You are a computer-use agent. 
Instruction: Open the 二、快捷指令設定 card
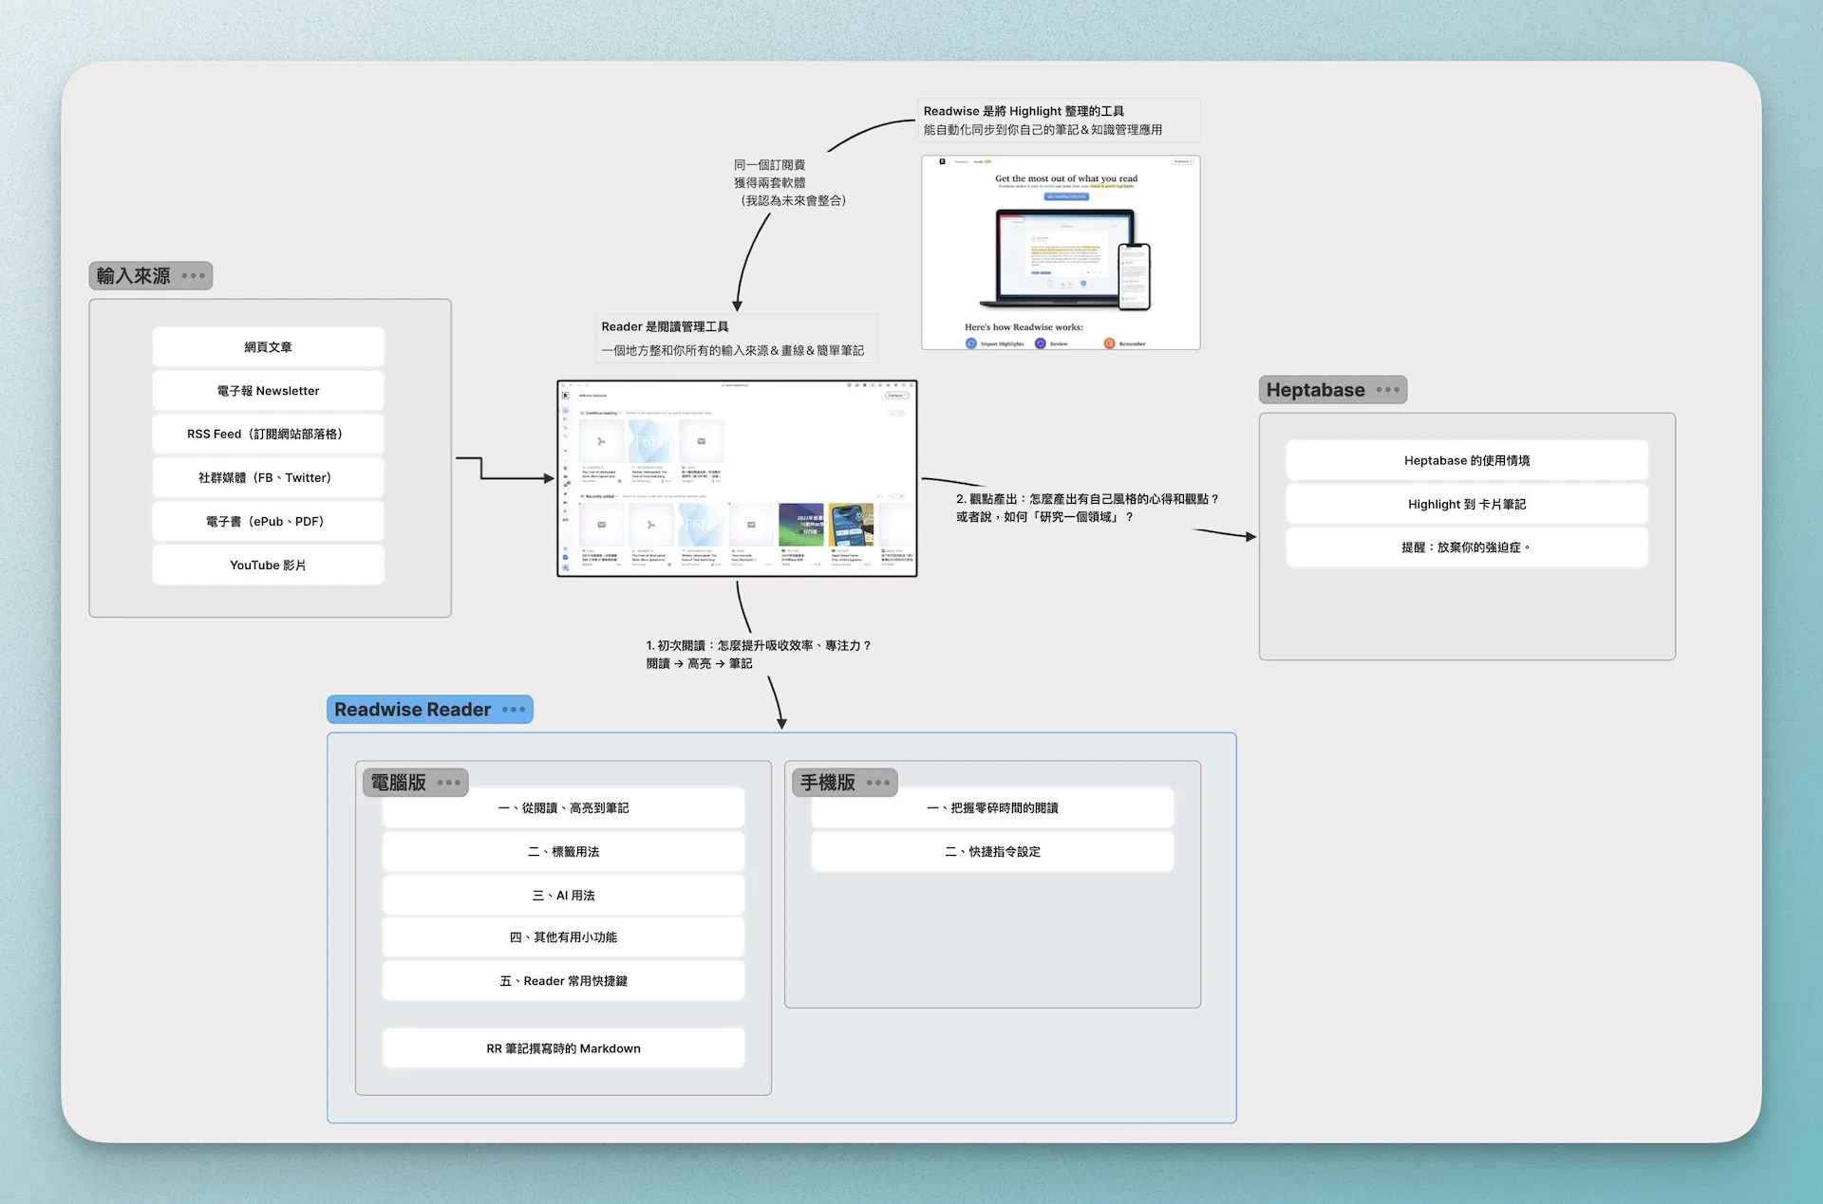point(992,852)
